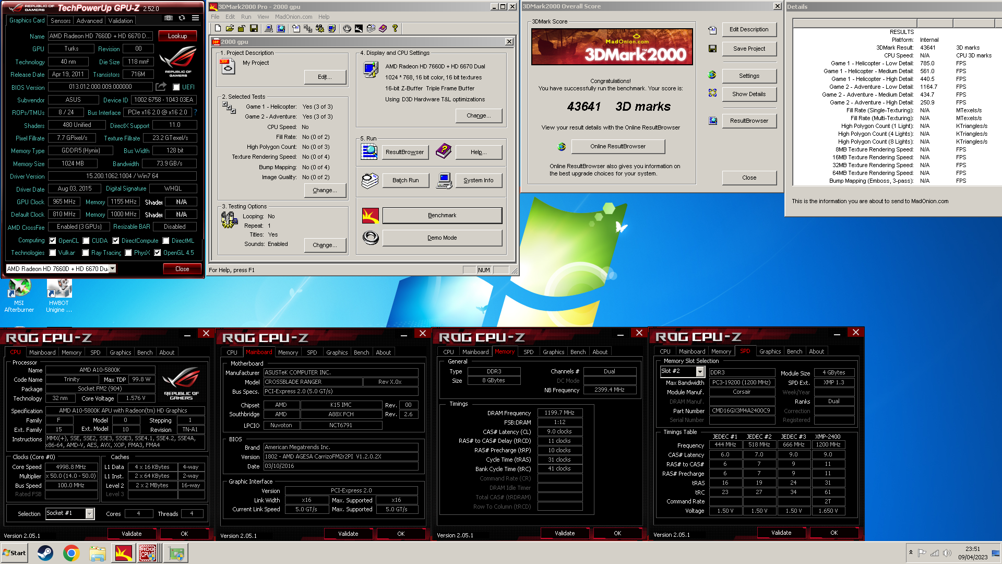
Task: Click Show Details button
Action: click(749, 94)
